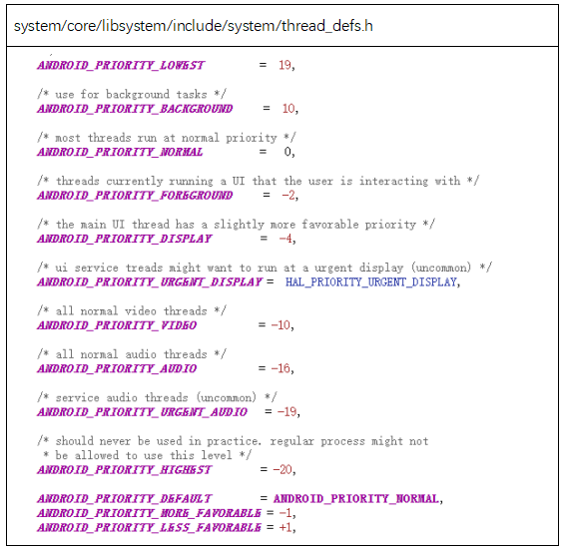
Task: Select ANDROID_PRIORITY_AUDIO identifier
Action: click(x=117, y=368)
